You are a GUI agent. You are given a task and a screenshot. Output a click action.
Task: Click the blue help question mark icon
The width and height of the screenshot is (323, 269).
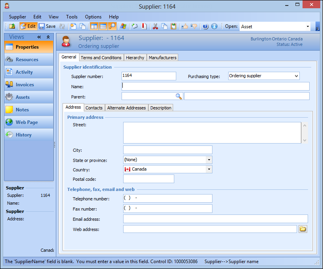205,26
